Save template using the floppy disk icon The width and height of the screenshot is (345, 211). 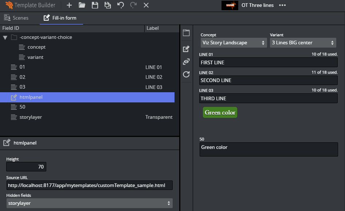[95, 5]
